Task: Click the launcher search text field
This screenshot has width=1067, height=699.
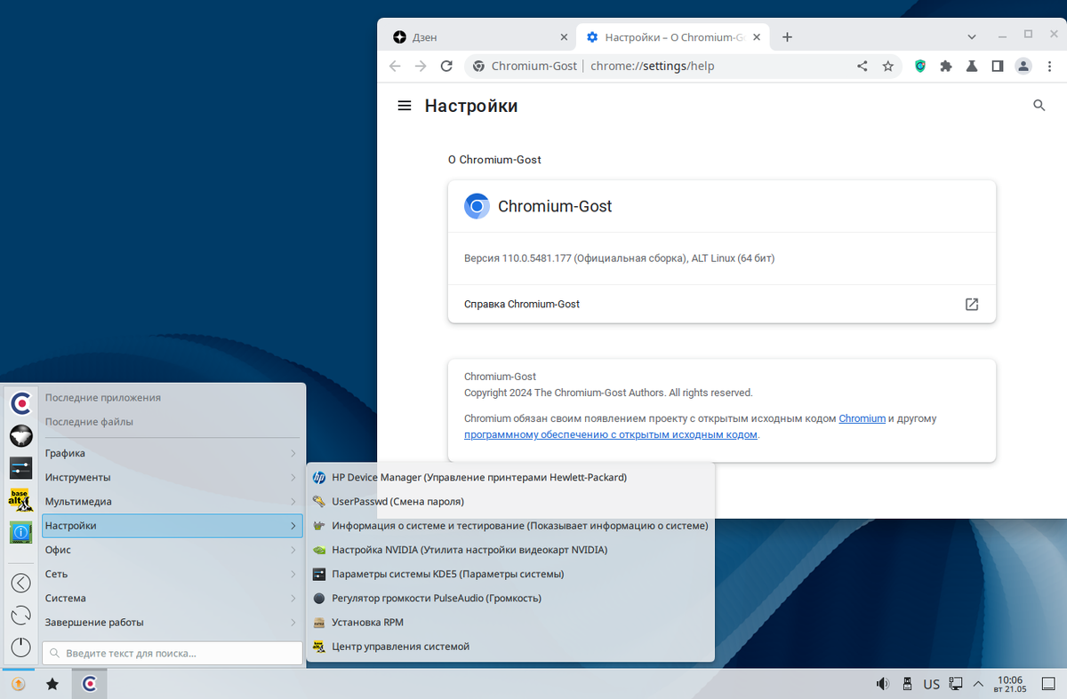Action: (x=172, y=653)
